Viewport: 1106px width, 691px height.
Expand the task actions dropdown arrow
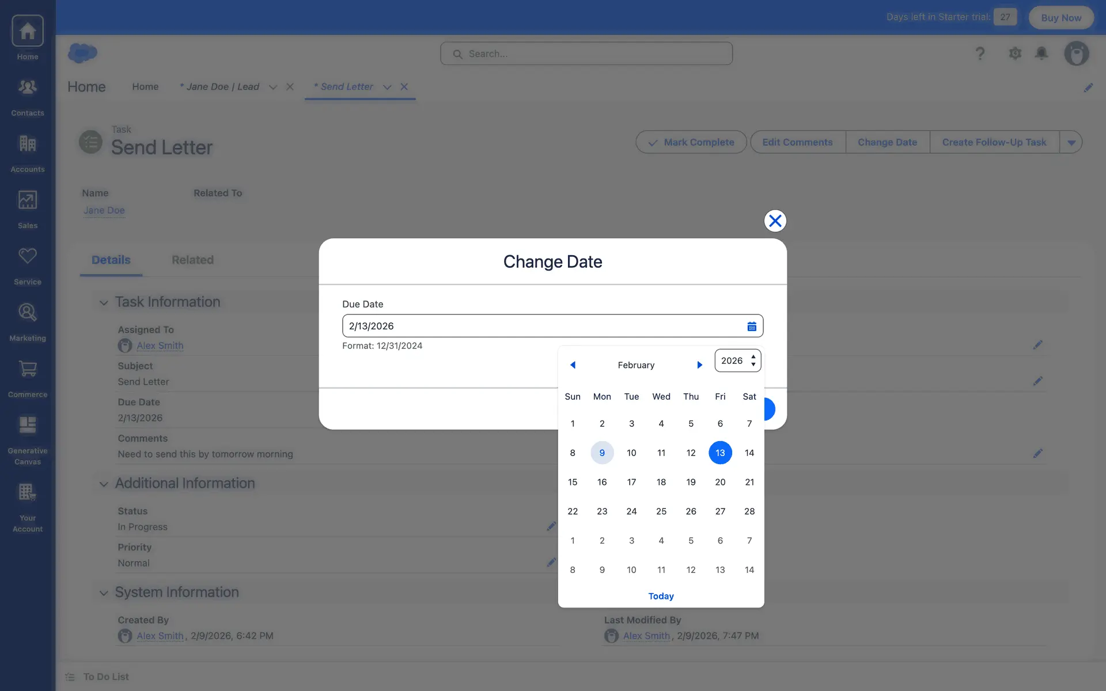click(1071, 142)
